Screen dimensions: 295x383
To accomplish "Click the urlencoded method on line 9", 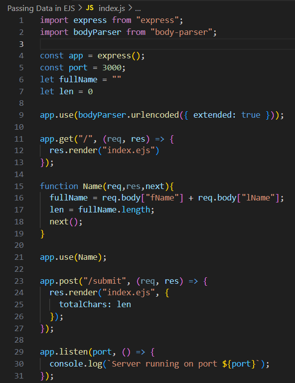I will click(155, 115).
